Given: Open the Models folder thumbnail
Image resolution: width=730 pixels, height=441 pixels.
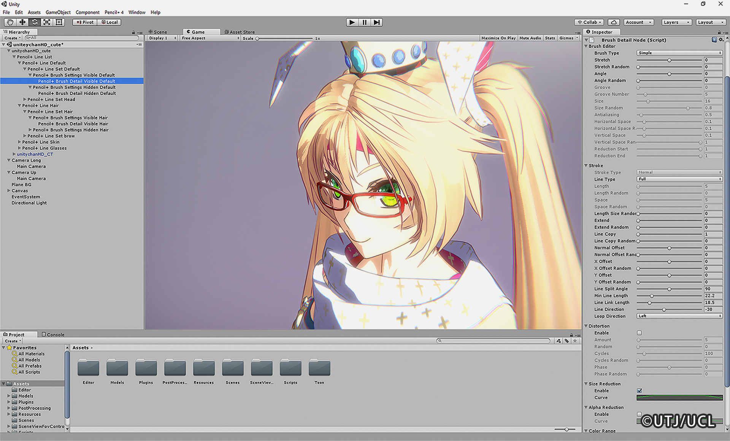Looking at the screenshot, I should (117, 368).
